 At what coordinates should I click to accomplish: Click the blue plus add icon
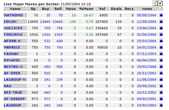(x=160, y=3)
